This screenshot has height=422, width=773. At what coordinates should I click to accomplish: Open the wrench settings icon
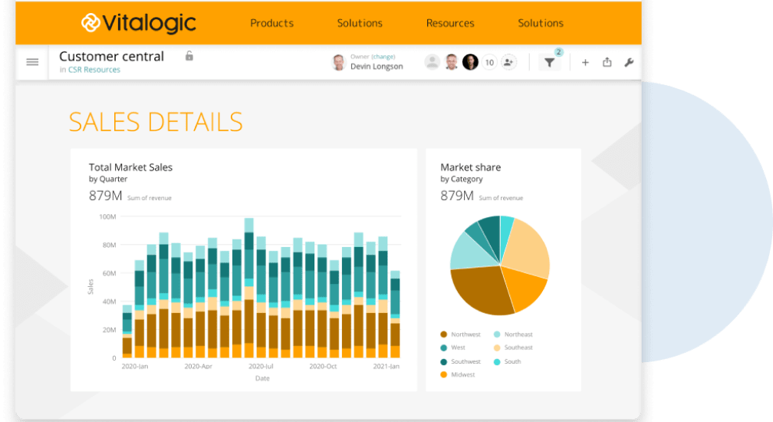click(629, 63)
